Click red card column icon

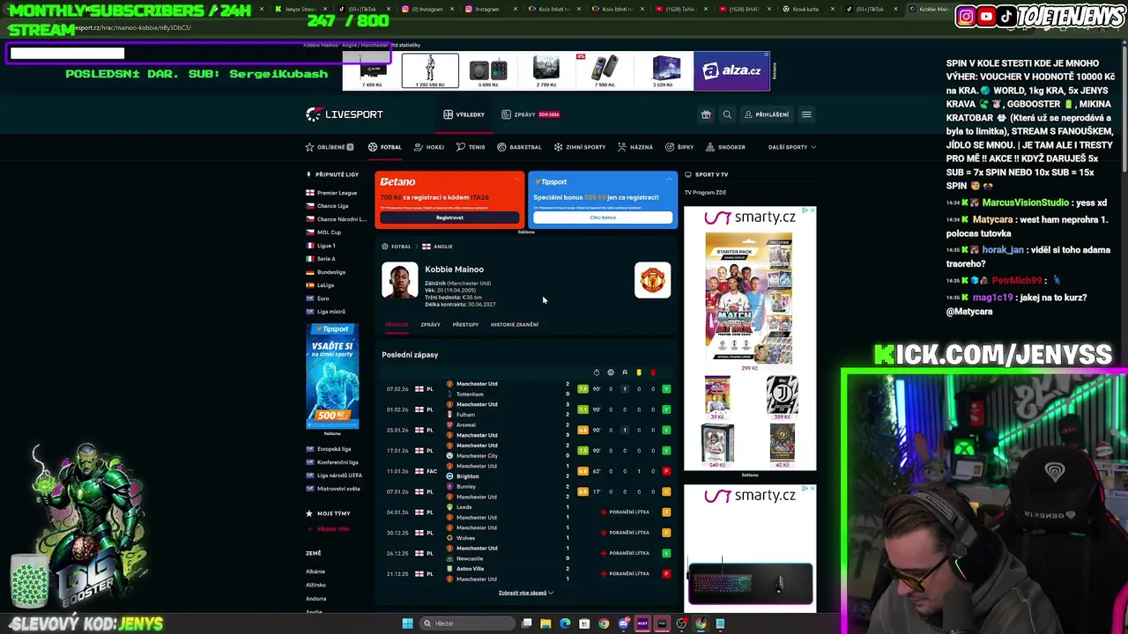653,372
